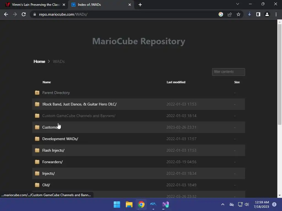Close the Vimm's Lair tab
The height and width of the screenshot is (211, 282).
[x=64, y=5]
